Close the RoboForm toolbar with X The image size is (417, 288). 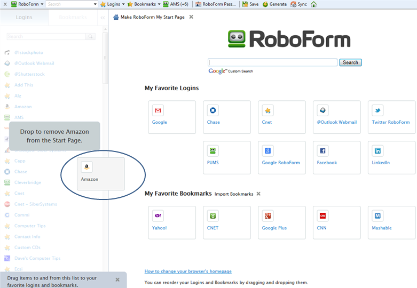point(5,4)
